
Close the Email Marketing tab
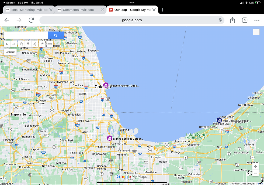tap(51, 10)
